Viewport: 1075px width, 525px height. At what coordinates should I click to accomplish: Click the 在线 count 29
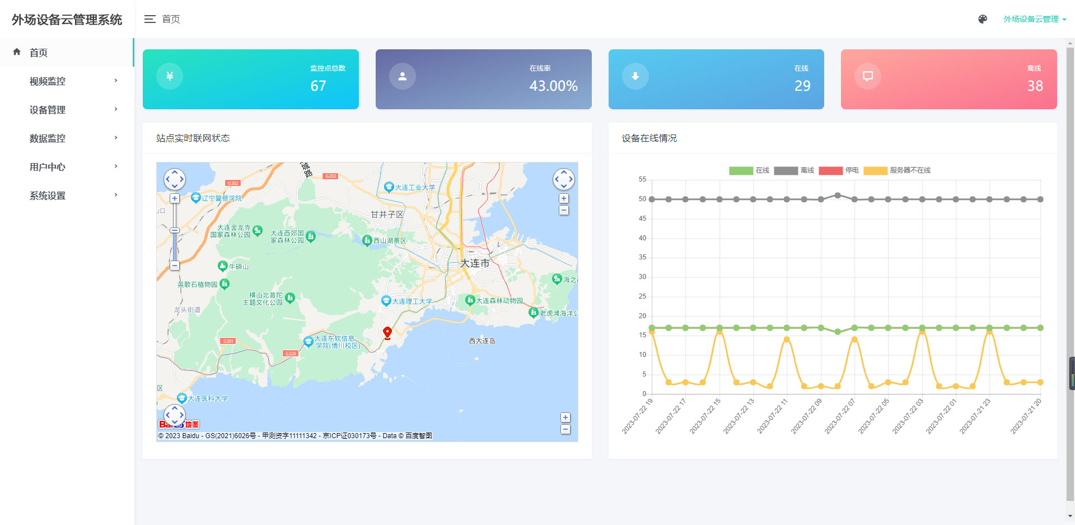(x=802, y=86)
